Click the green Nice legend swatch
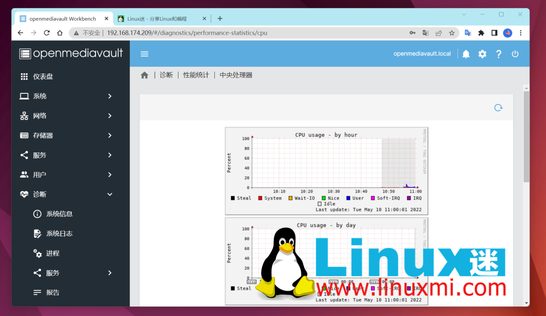546x316 pixels. coord(324,198)
